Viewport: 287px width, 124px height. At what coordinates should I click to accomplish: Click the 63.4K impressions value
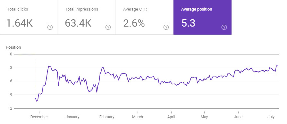click(x=78, y=23)
